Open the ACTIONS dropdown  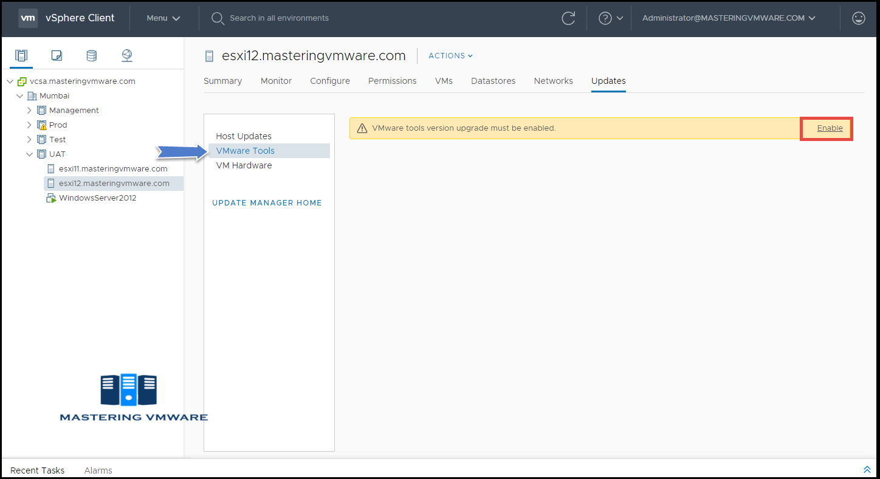[450, 56]
